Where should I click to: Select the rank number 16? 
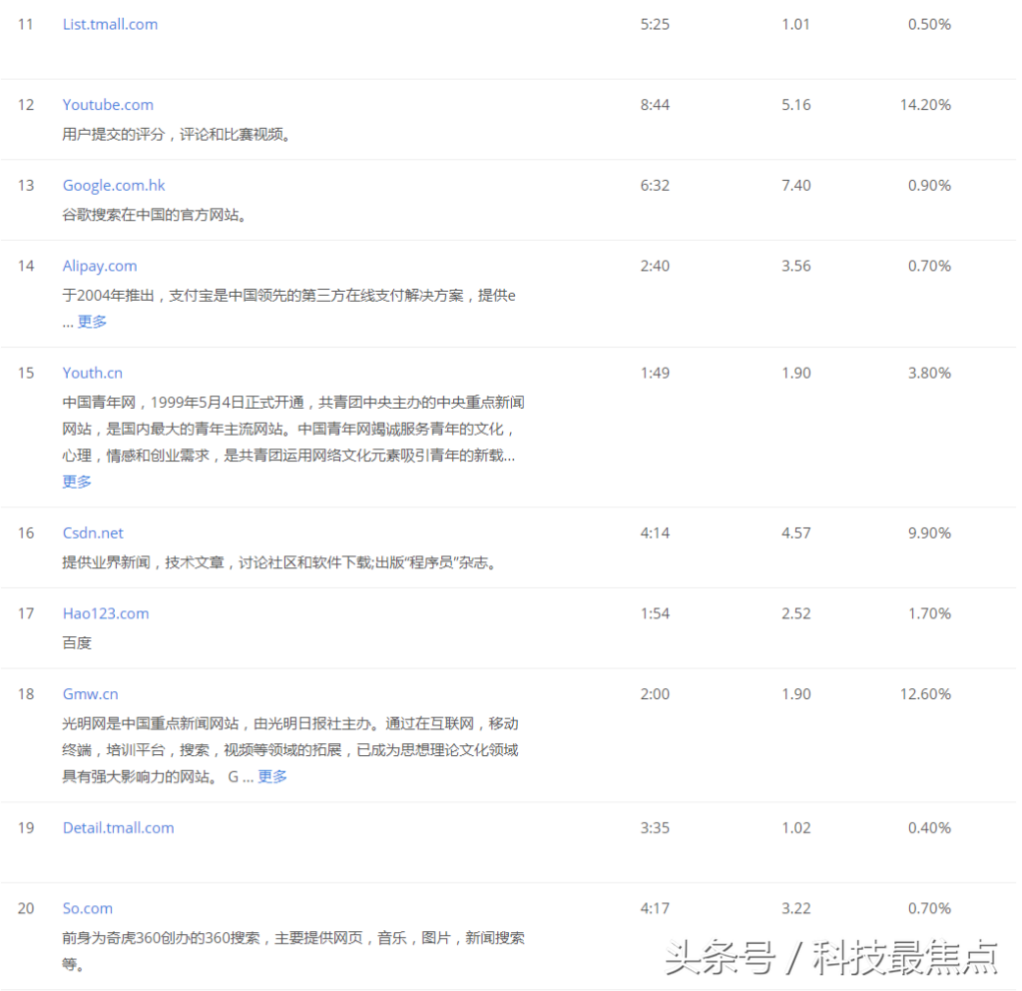(25, 533)
